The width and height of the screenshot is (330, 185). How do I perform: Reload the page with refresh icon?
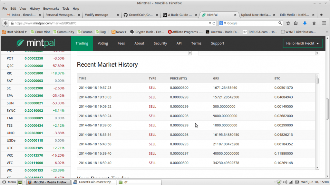click(x=214, y=23)
